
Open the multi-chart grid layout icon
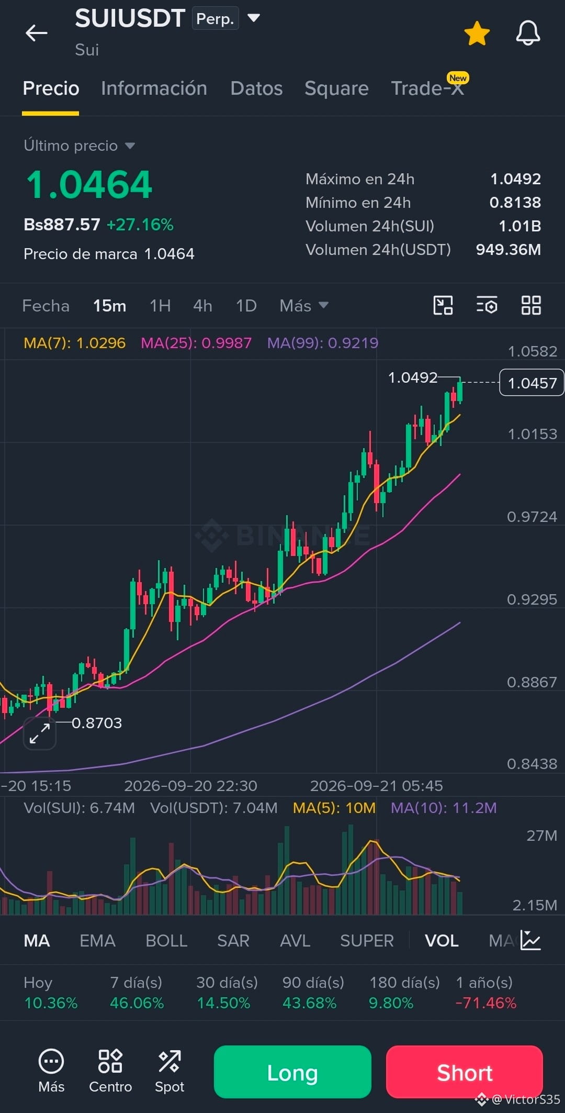point(531,305)
